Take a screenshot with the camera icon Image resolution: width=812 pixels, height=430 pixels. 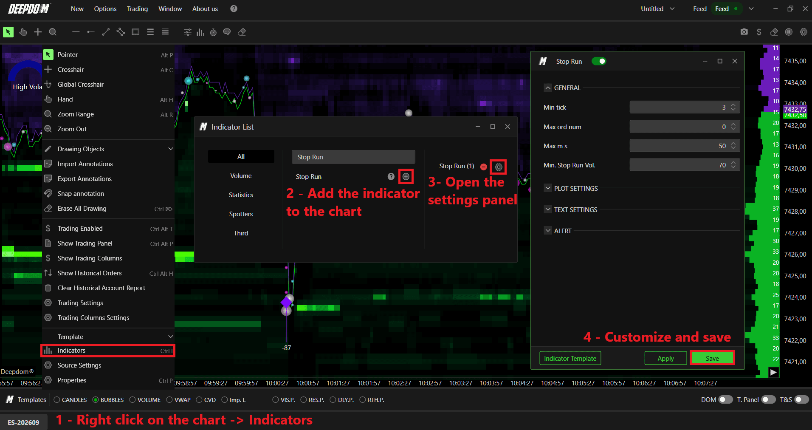coord(744,32)
